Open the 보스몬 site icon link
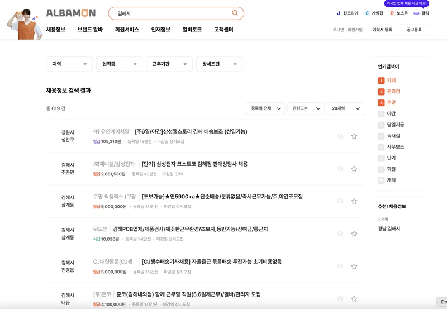The width and height of the screenshot is (447, 309). (399, 13)
